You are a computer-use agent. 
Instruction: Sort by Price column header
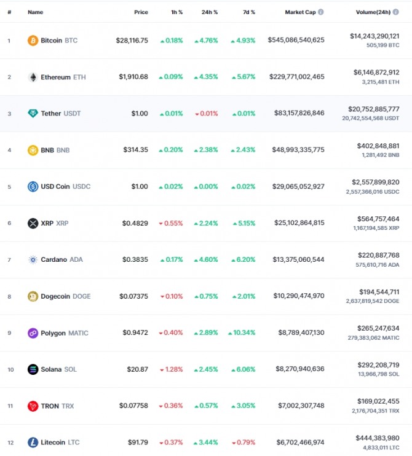pyautogui.click(x=141, y=12)
